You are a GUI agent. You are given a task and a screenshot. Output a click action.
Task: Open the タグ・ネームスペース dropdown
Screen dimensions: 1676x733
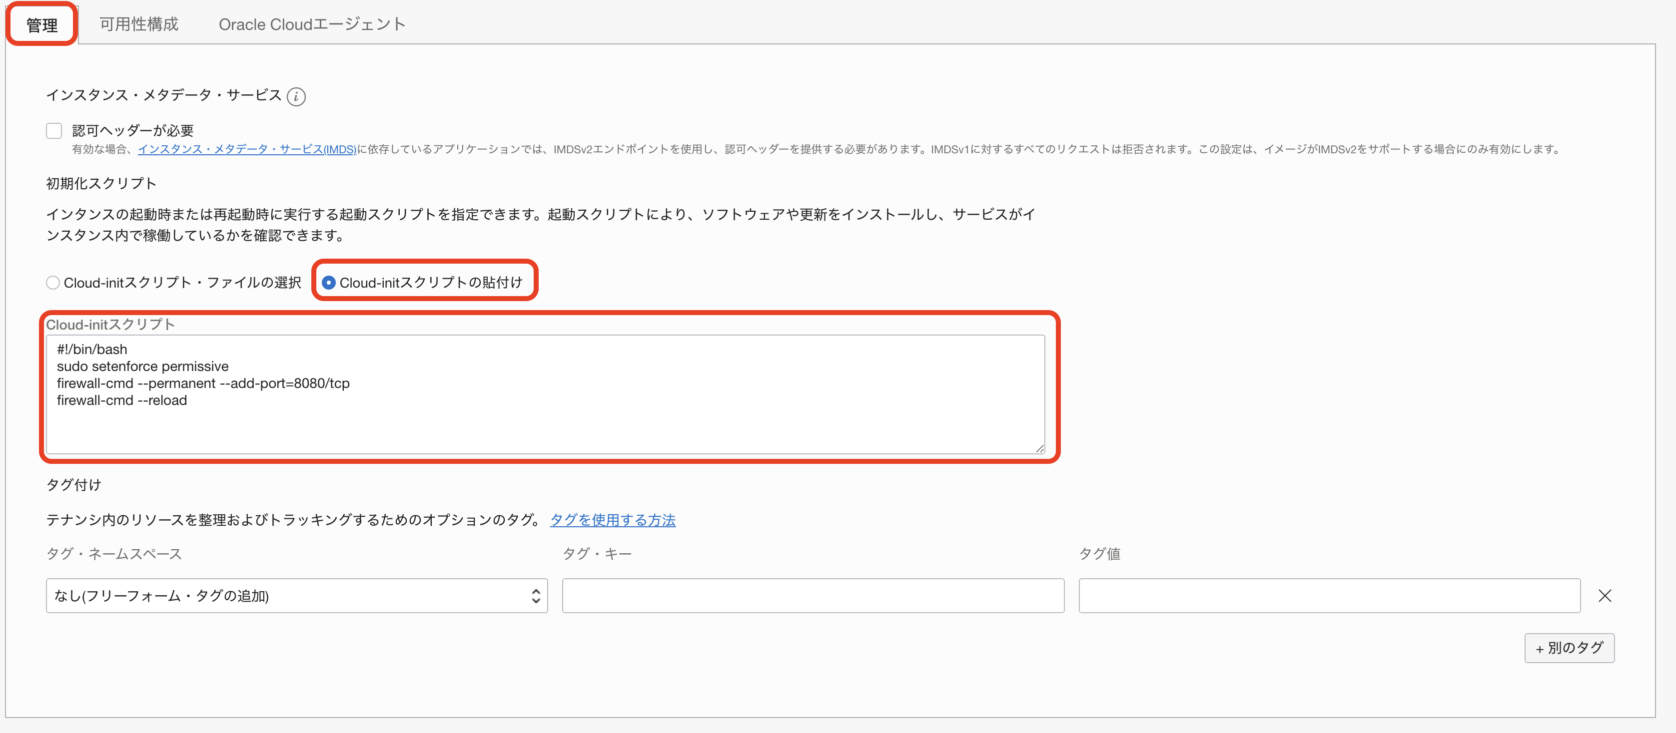296,596
